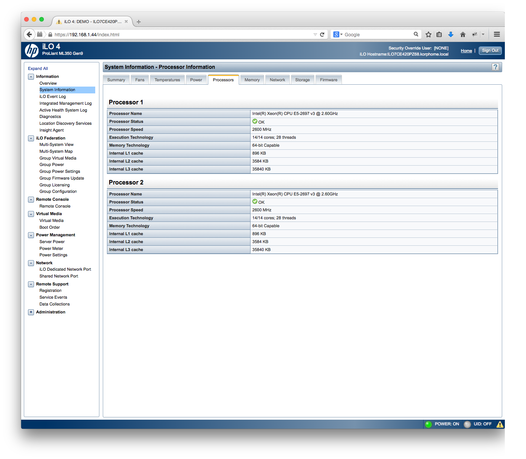Open the Temperatures tab

coord(167,80)
